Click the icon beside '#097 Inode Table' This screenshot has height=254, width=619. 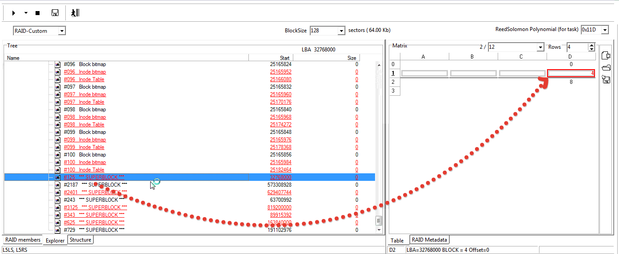[x=58, y=102]
